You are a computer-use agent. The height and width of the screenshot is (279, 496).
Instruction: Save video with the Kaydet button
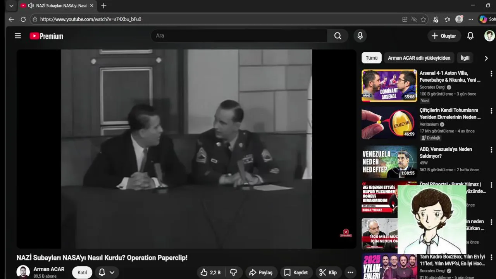click(296, 272)
